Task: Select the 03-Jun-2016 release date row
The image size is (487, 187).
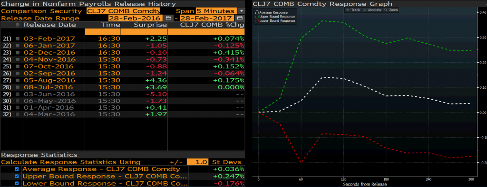Action: 49,94
